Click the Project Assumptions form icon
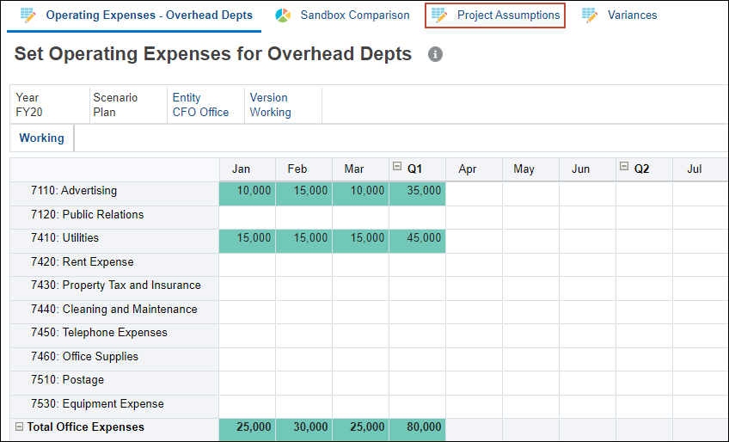This screenshot has height=442, width=729. (x=439, y=15)
